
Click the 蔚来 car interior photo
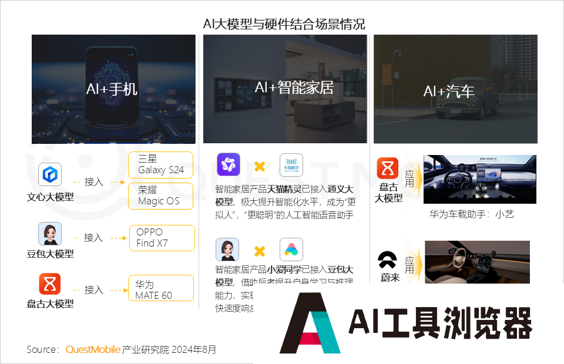(477, 262)
